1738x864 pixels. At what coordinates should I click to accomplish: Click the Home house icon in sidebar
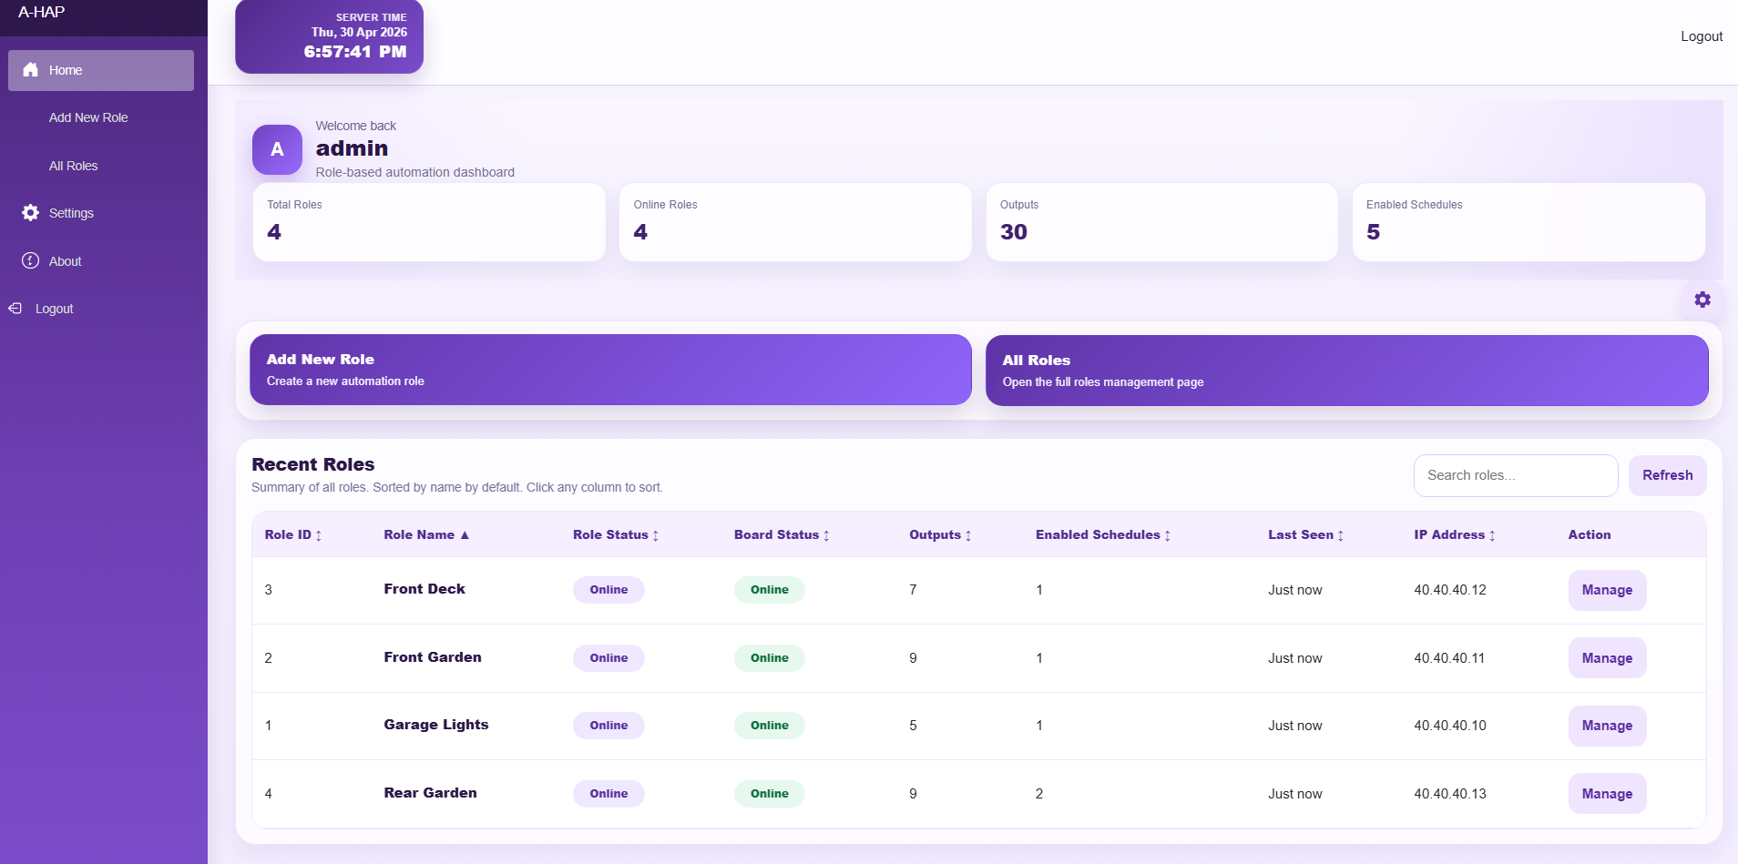[30, 70]
